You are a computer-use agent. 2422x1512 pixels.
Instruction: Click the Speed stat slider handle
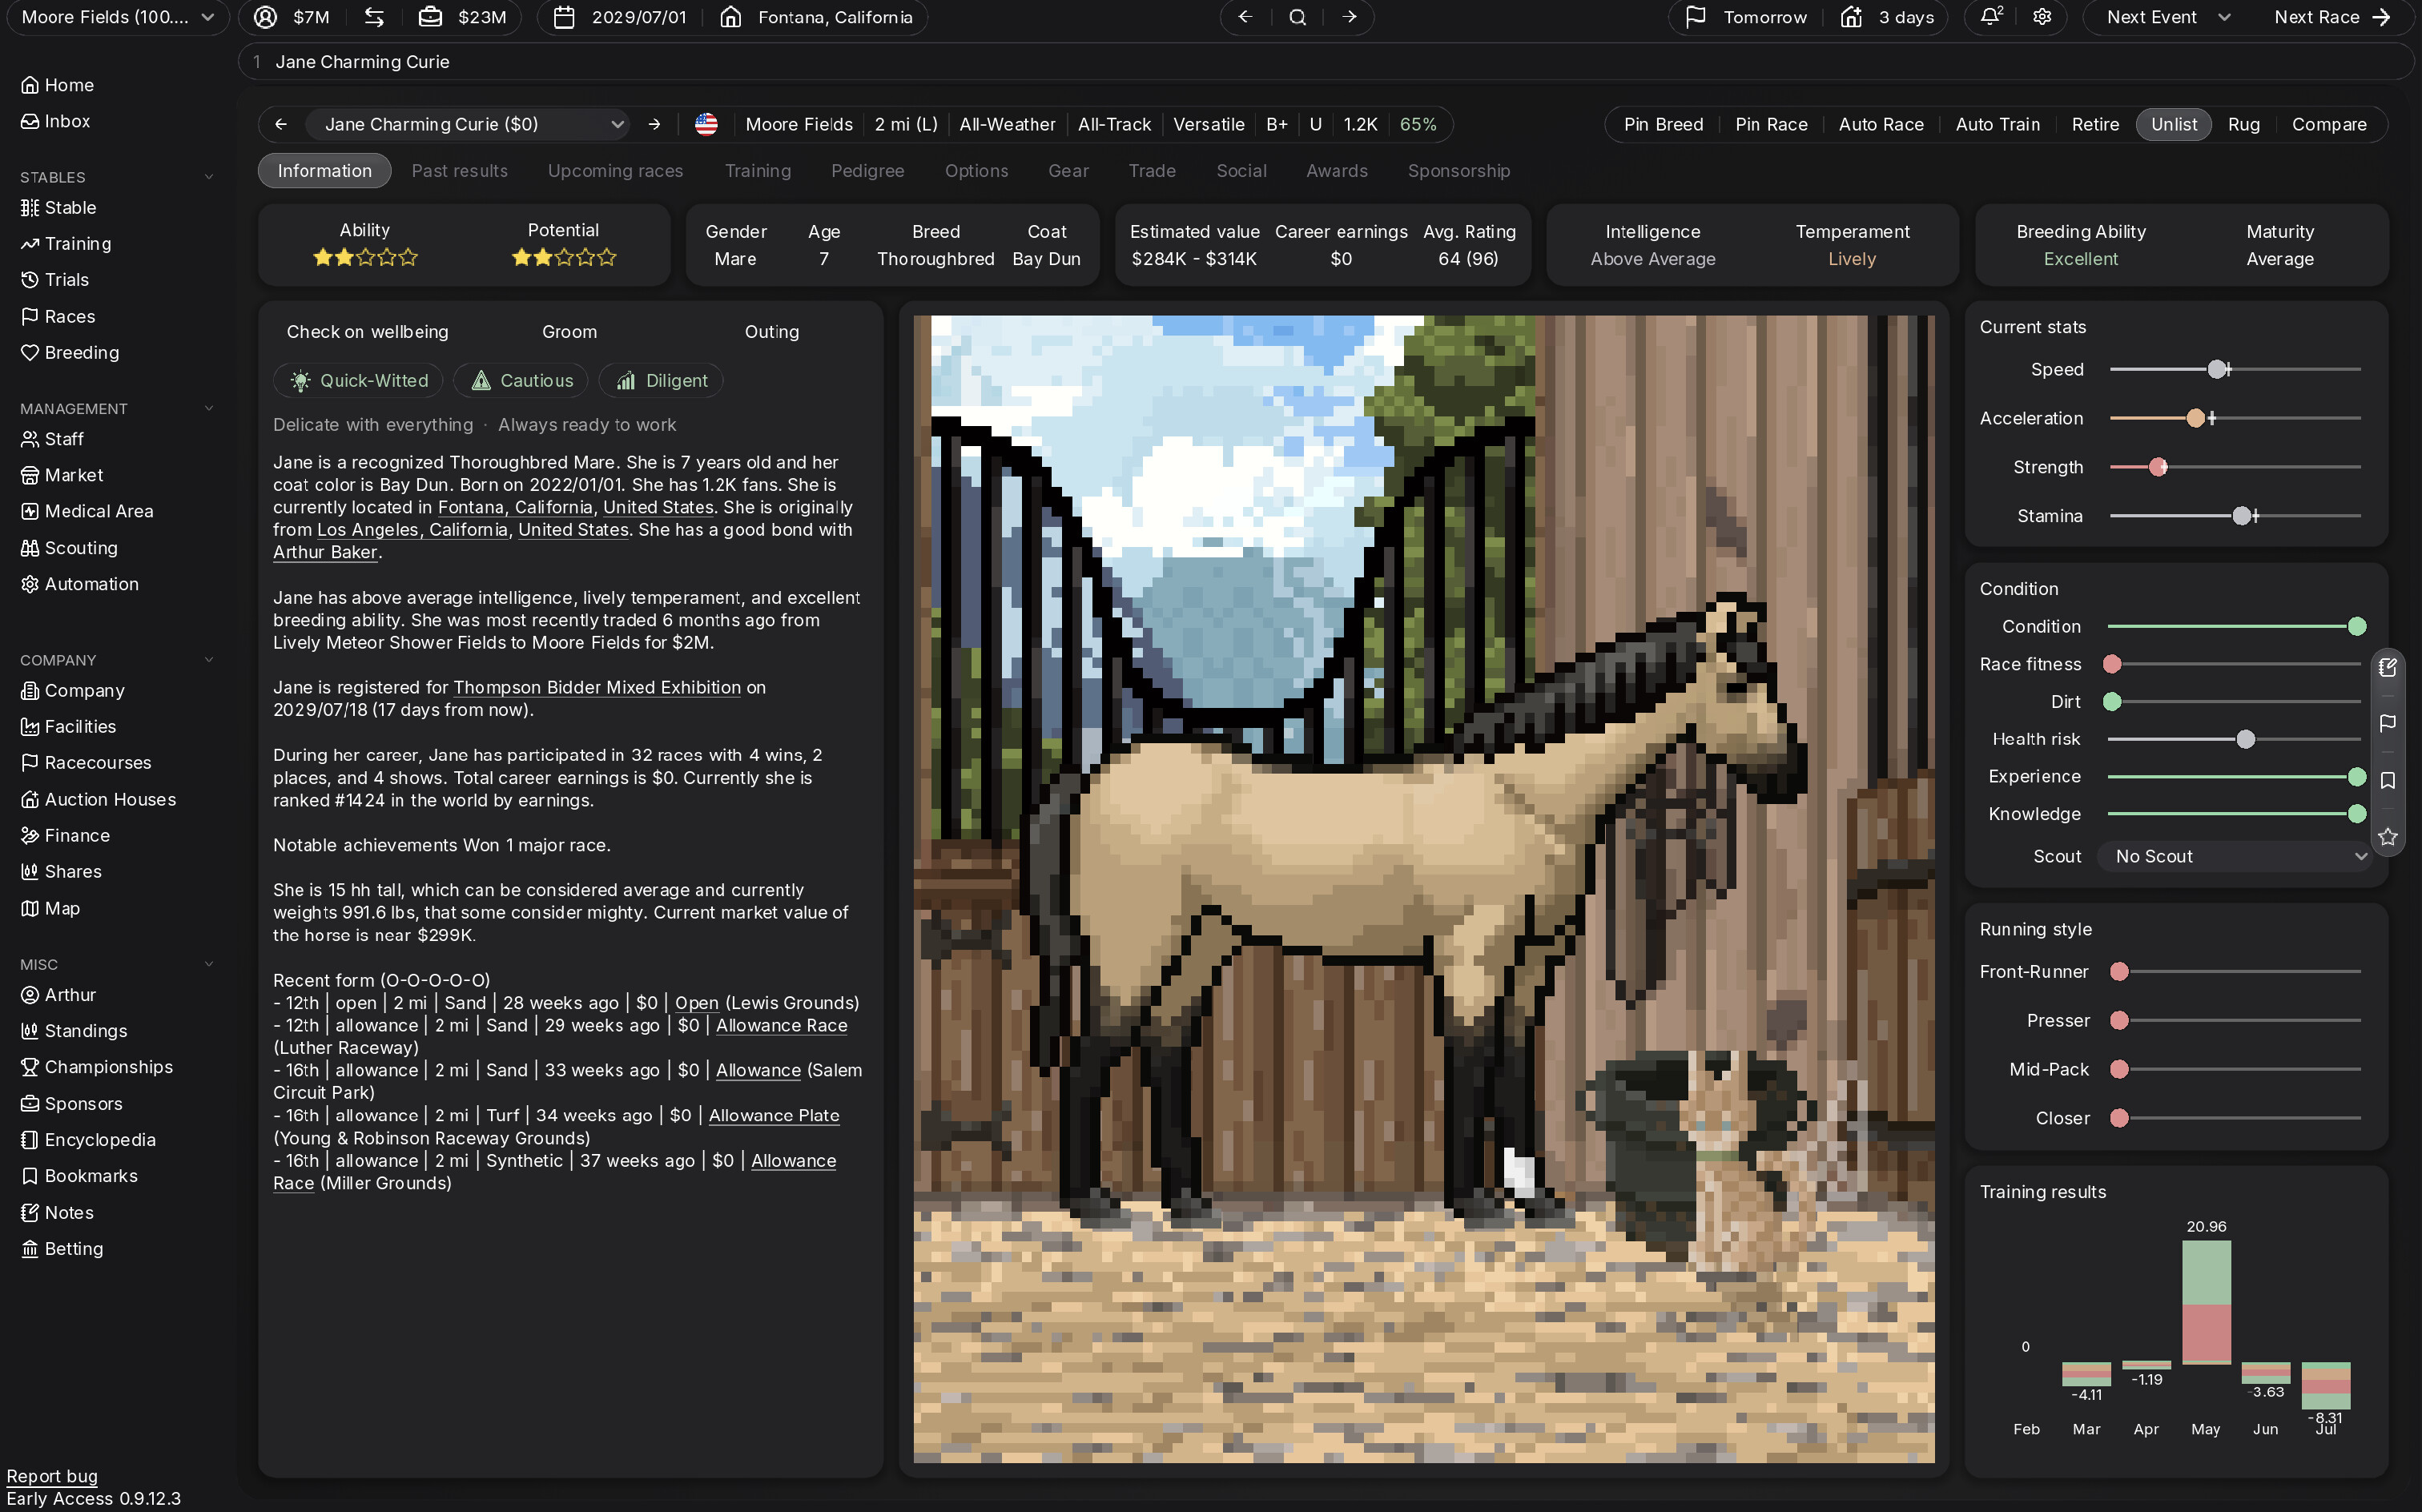coord(2217,370)
